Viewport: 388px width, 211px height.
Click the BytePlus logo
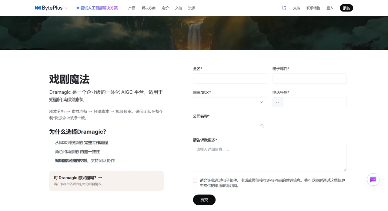click(x=48, y=8)
